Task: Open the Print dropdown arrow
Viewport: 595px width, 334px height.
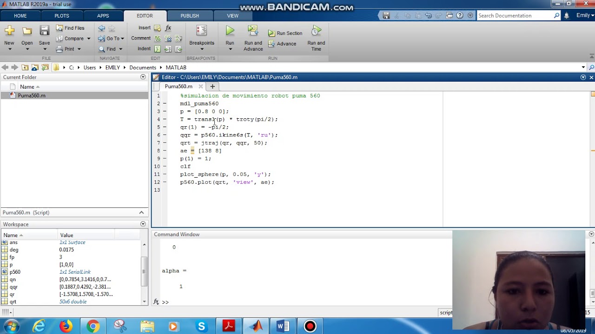Action: pyautogui.click(x=79, y=49)
